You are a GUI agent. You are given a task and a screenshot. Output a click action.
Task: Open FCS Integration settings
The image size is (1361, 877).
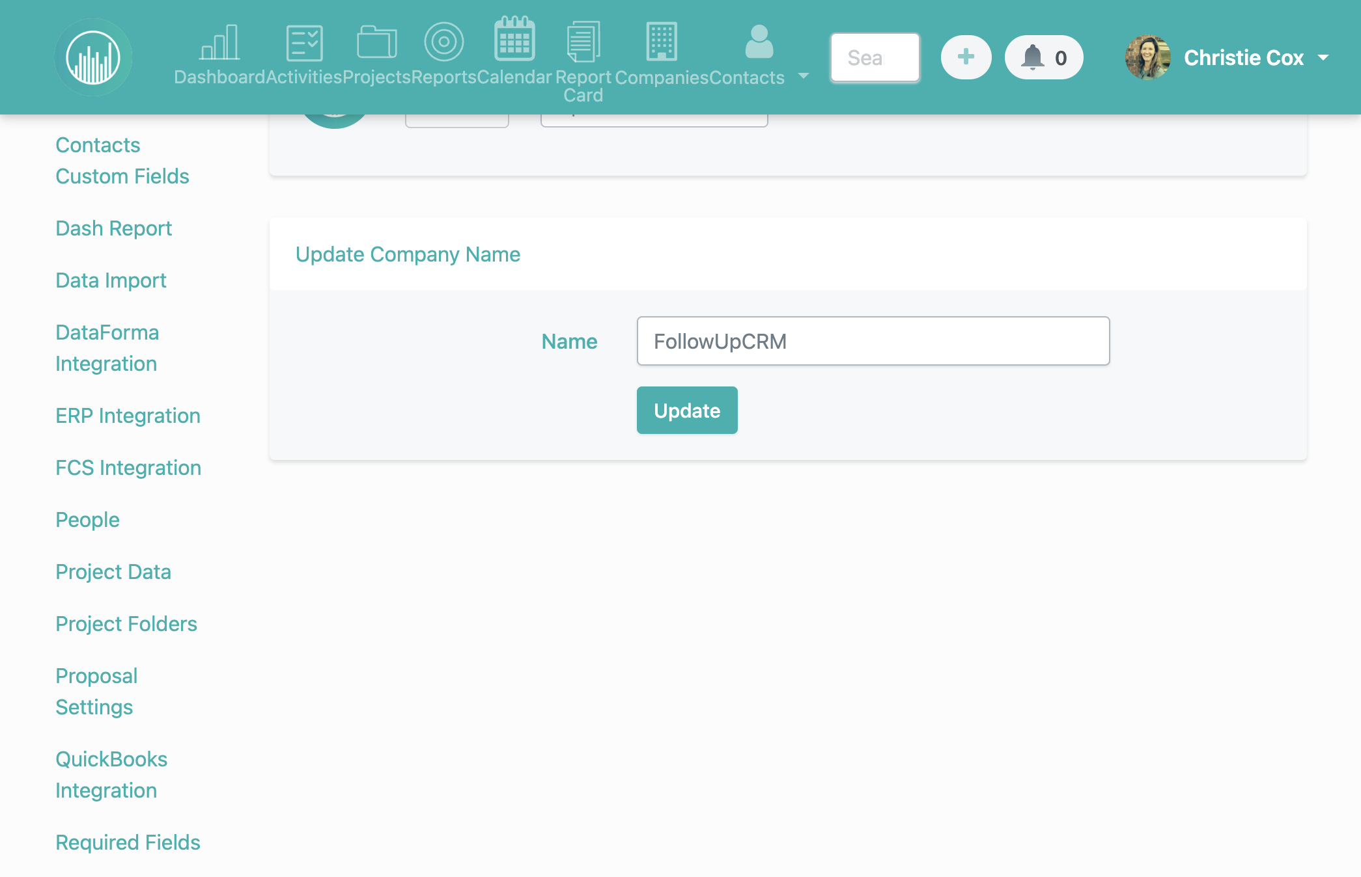tap(128, 468)
